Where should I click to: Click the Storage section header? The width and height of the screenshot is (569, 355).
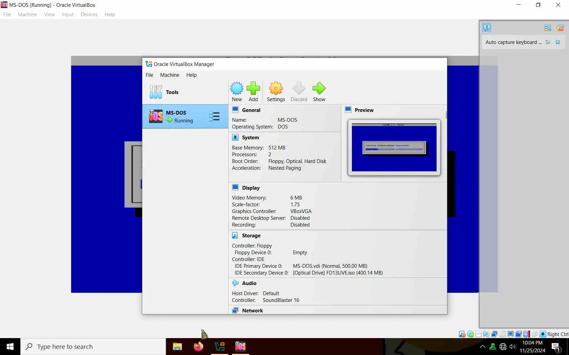pos(251,236)
